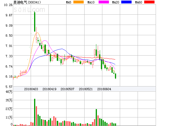Image resolution: width=172 pixels, height=126 pixels.
Task: Select the 20180419 date marker
Action: (x=49, y=89)
